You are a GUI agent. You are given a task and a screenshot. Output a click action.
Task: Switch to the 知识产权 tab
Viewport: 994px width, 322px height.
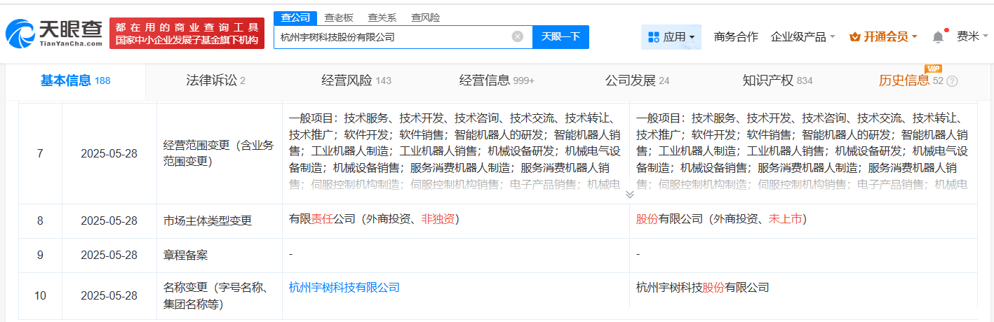777,80
